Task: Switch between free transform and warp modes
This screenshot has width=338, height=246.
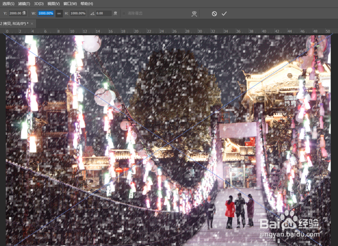Action: click(194, 14)
